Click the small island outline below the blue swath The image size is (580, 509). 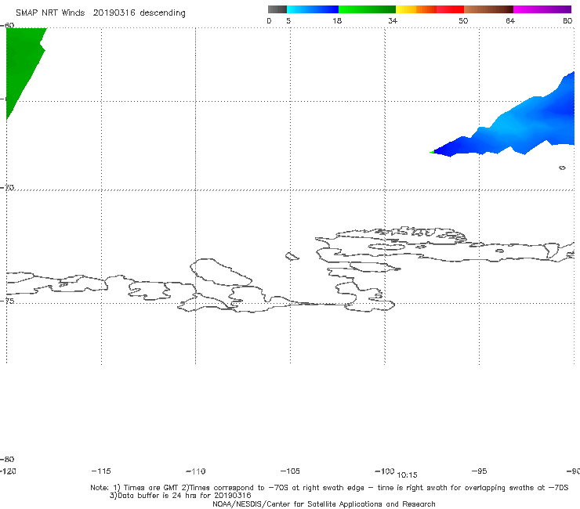click(562, 168)
